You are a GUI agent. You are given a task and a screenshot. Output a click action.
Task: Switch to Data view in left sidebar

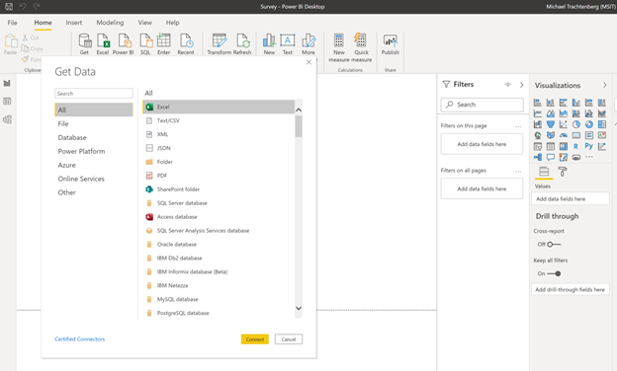tap(7, 102)
